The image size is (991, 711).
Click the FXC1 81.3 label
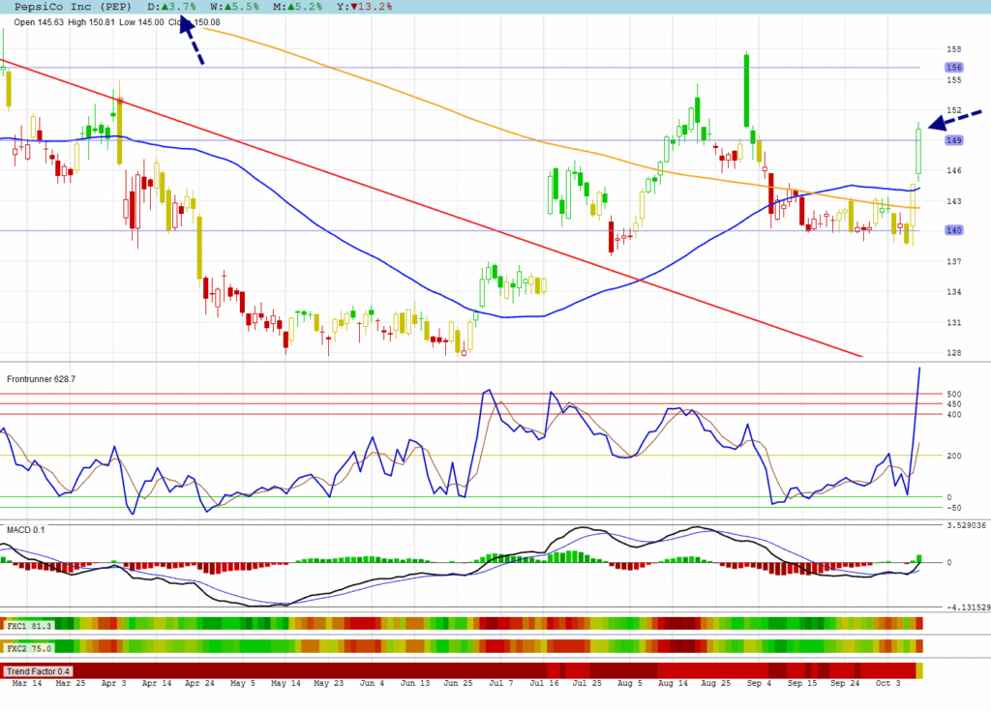coord(29,626)
